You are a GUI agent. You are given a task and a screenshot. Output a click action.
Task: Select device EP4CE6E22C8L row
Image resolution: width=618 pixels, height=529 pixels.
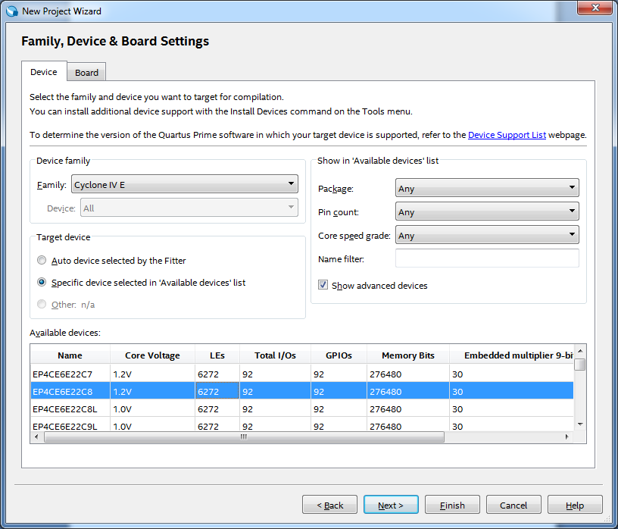302,408
